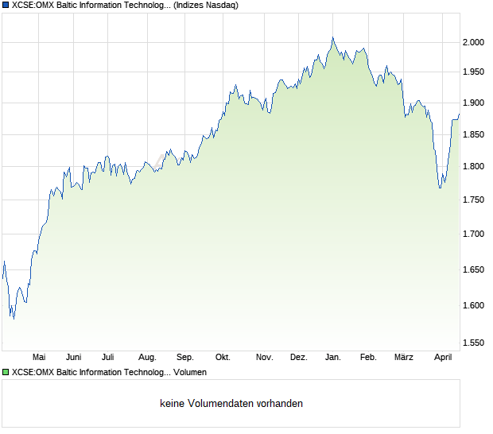Click the 'keine Volumendaten vorhanden' message
This screenshot has width=493, height=434.
pyautogui.click(x=231, y=404)
